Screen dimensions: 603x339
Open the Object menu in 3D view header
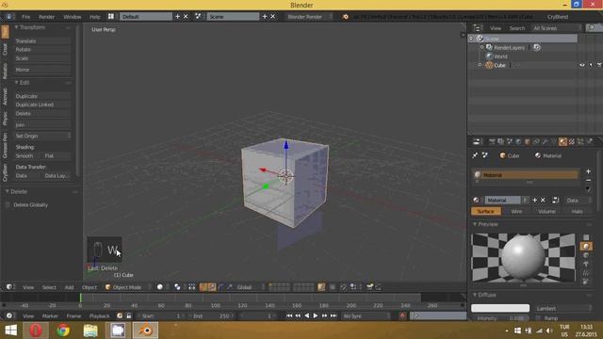tap(90, 287)
